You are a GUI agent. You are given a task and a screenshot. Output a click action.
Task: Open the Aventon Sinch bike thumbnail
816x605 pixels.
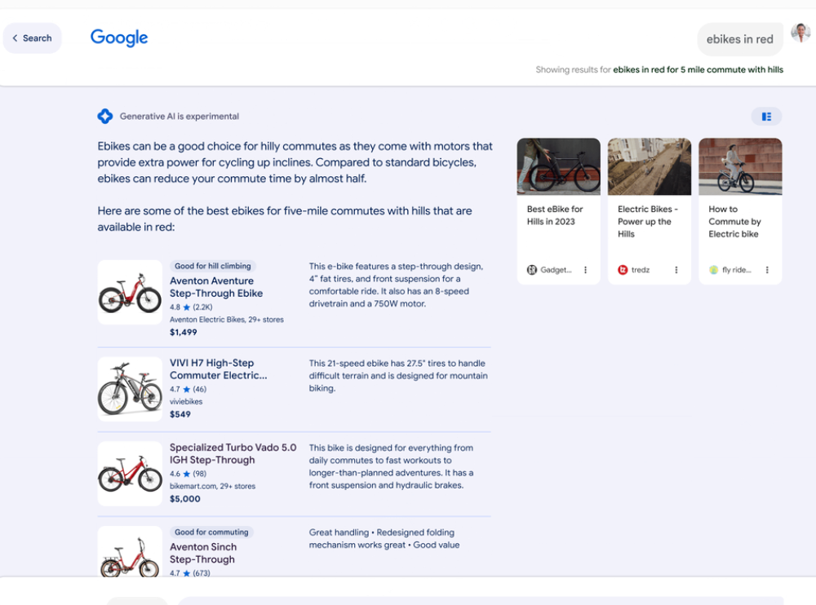(130, 551)
